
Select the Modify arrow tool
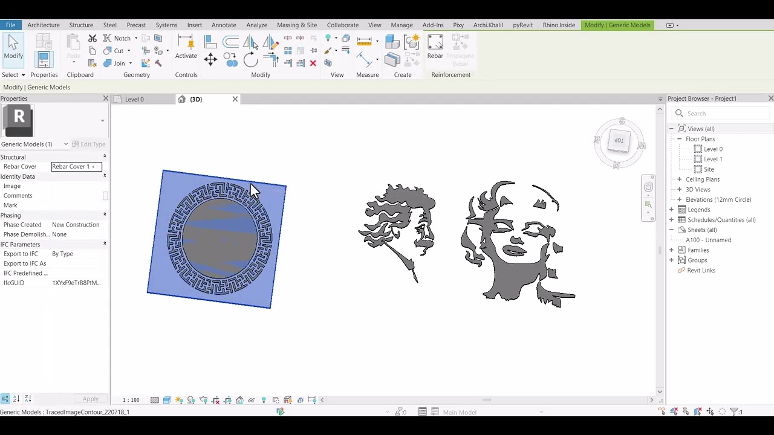tap(13, 47)
